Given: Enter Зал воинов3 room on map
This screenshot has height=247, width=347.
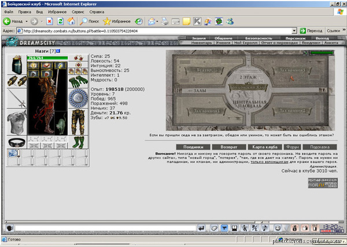Looking at the screenshot, I should click(291, 70).
